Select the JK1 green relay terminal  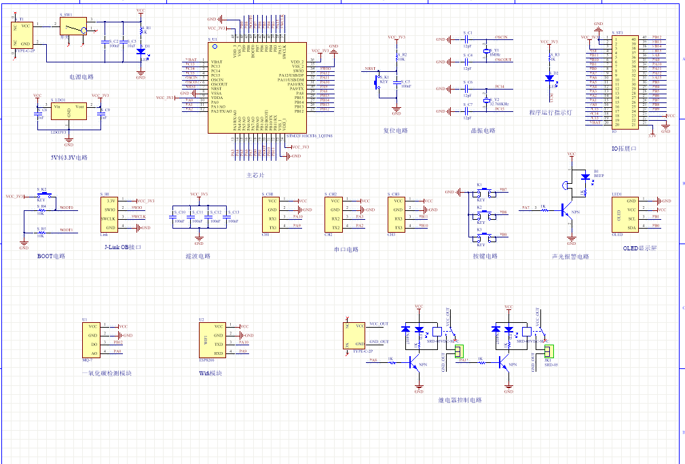[x=549, y=351]
